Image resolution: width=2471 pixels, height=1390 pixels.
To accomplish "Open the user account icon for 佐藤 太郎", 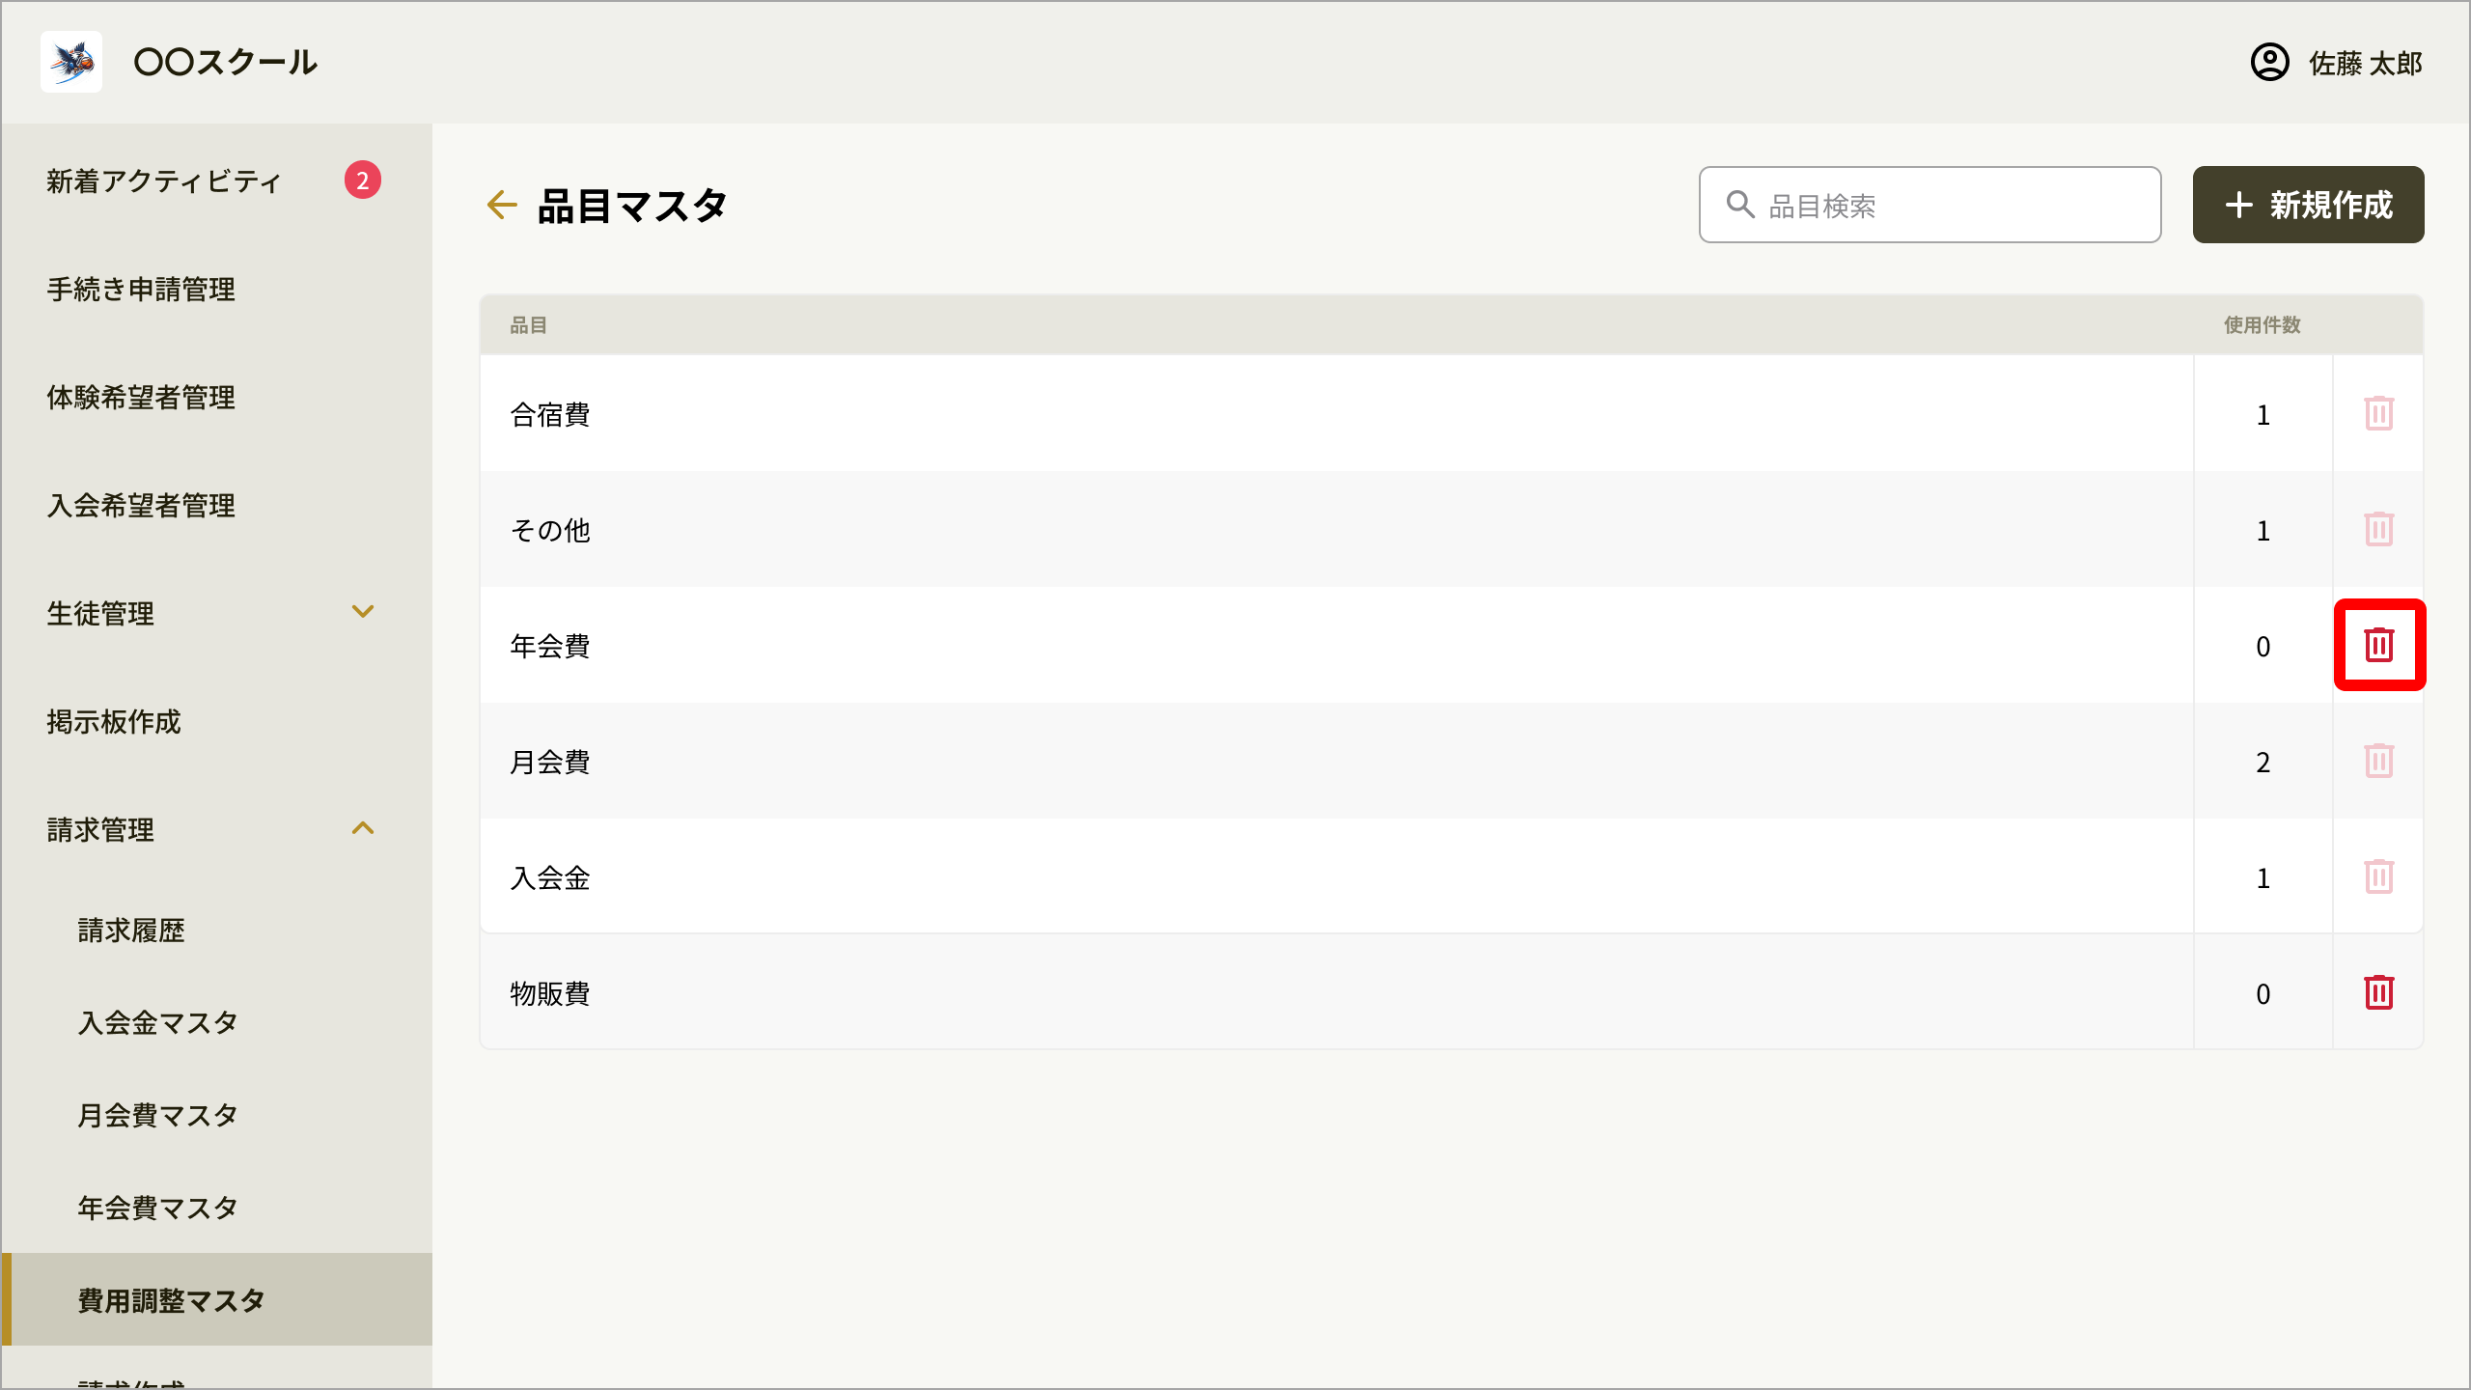I will click(2269, 63).
